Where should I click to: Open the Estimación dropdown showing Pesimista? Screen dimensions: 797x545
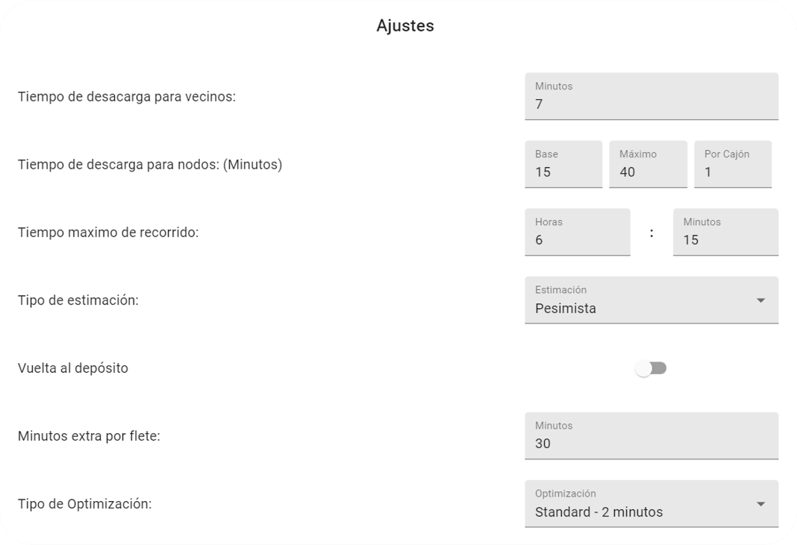click(651, 300)
